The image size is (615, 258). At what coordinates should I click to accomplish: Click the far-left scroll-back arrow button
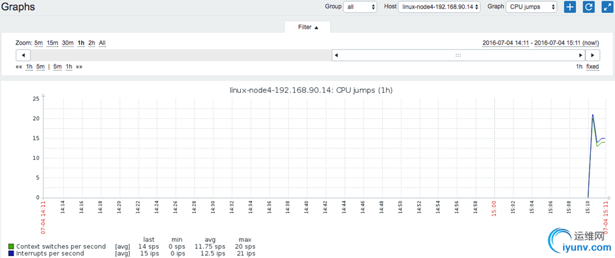coord(23,55)
